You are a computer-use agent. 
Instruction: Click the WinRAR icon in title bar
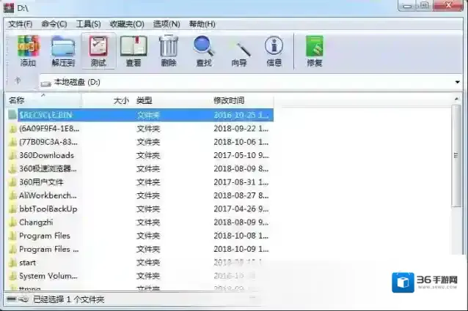pyautogui.click(x=9, y=8)
